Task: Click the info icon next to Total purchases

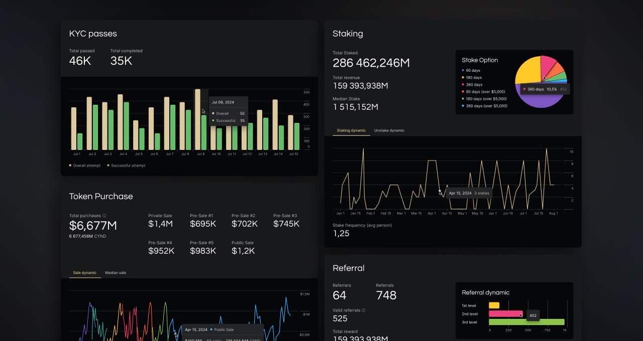Action: 105,216
